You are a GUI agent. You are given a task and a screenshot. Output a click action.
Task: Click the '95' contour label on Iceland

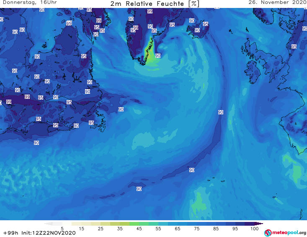click(x=205, y=24)
